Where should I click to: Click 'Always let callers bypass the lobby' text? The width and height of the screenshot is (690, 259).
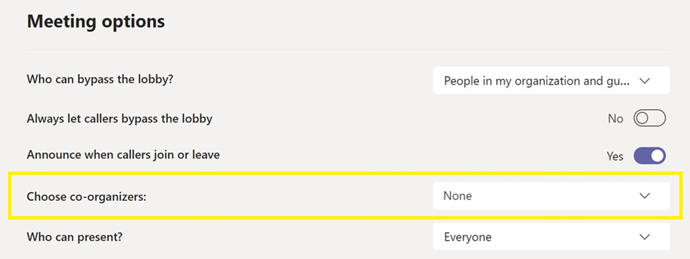point(120,119)
